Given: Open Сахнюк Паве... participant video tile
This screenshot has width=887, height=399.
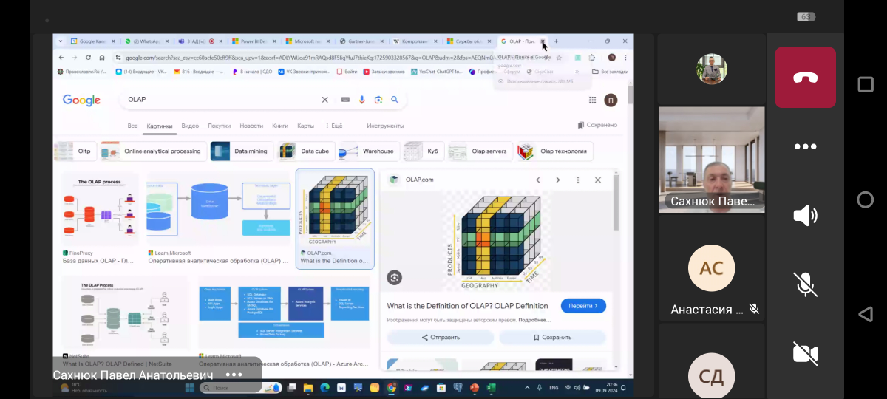Looking at the screenshot, I should point(712,160).
